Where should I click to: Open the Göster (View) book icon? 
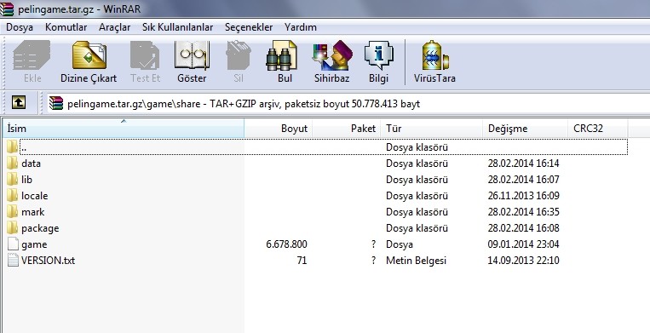pos(192,55)
